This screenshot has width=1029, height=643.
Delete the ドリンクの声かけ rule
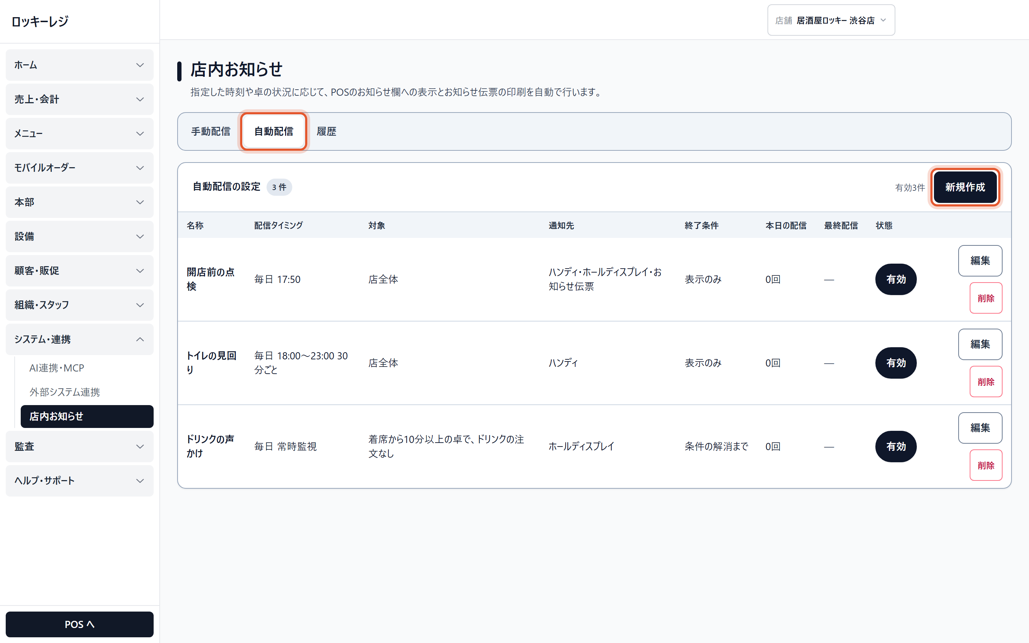tap(986, 465)
